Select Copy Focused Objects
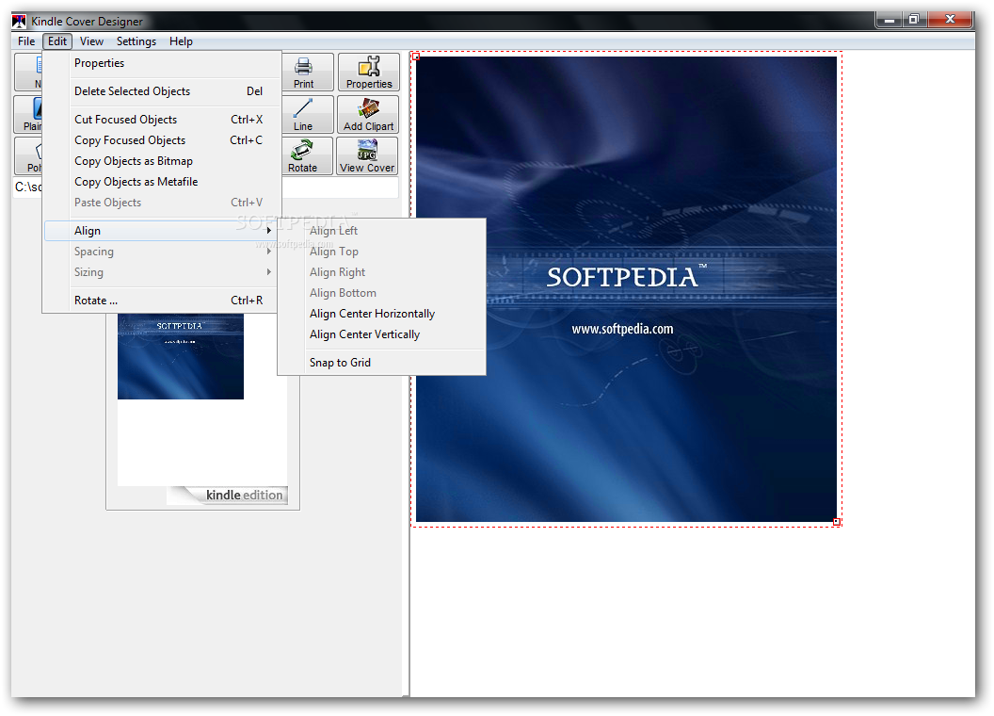The height and width of the screenshot is (716, 994). (x=162, y=140)
